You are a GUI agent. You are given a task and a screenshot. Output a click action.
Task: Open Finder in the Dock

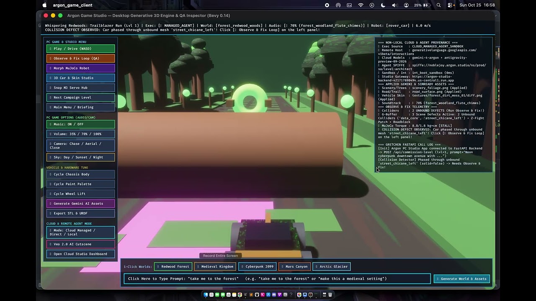click(206, 295)
